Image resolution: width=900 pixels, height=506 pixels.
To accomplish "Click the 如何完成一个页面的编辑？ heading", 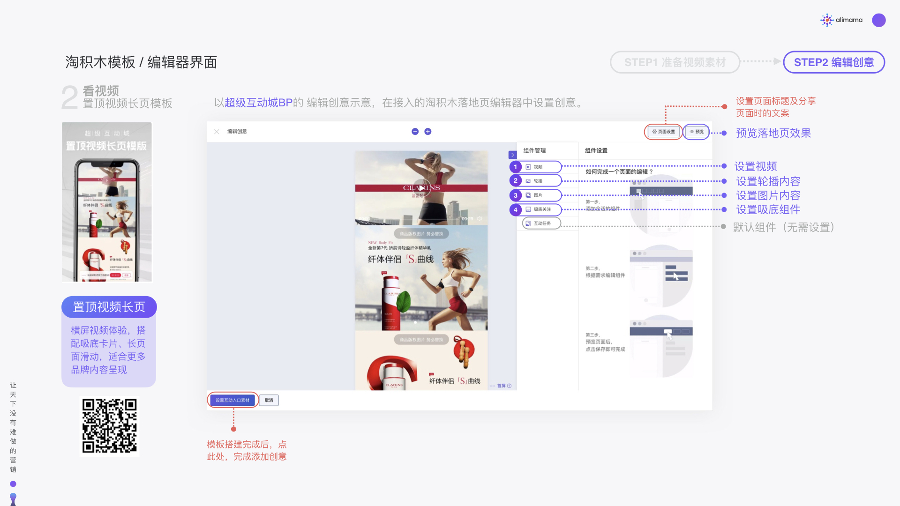I will pyautogui.click(x=619, y=171).
